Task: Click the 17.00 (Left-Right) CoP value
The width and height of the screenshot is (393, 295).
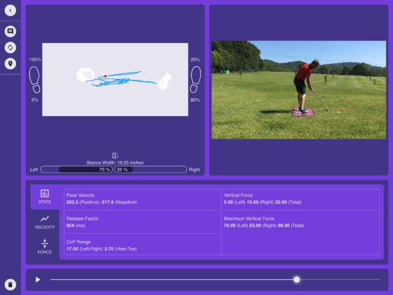Action: click(x=85, y=249)
